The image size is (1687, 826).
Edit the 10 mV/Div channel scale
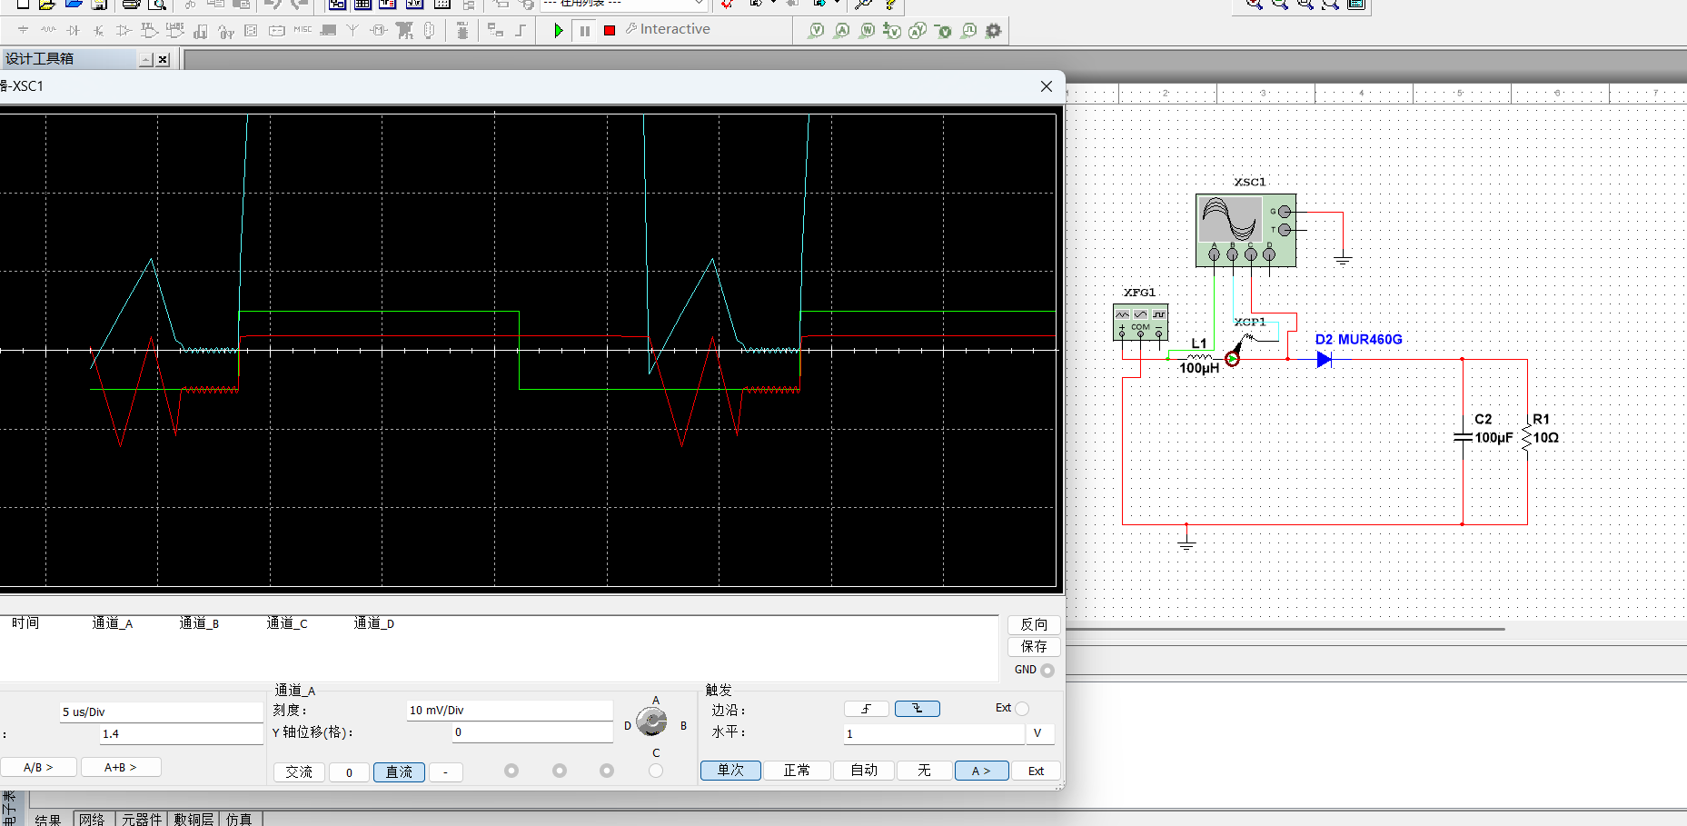pos(510,710)
